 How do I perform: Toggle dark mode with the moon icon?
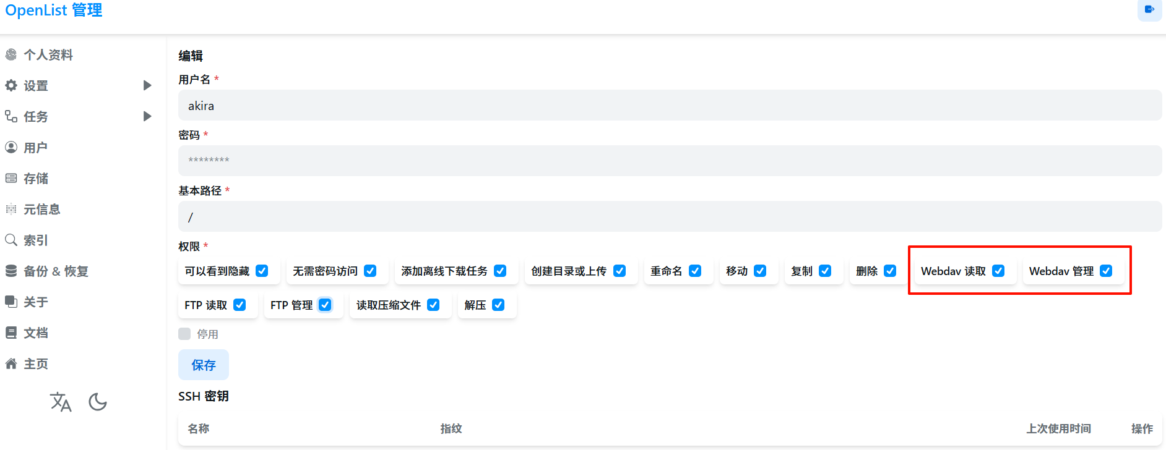(x=98, y=402)
